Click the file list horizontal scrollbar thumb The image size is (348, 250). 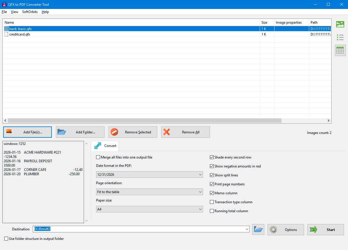point(144,121)
